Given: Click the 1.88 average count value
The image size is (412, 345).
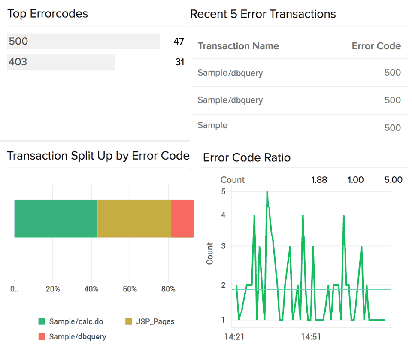Looking at the screenshot, I should click(x=319, y=180).
